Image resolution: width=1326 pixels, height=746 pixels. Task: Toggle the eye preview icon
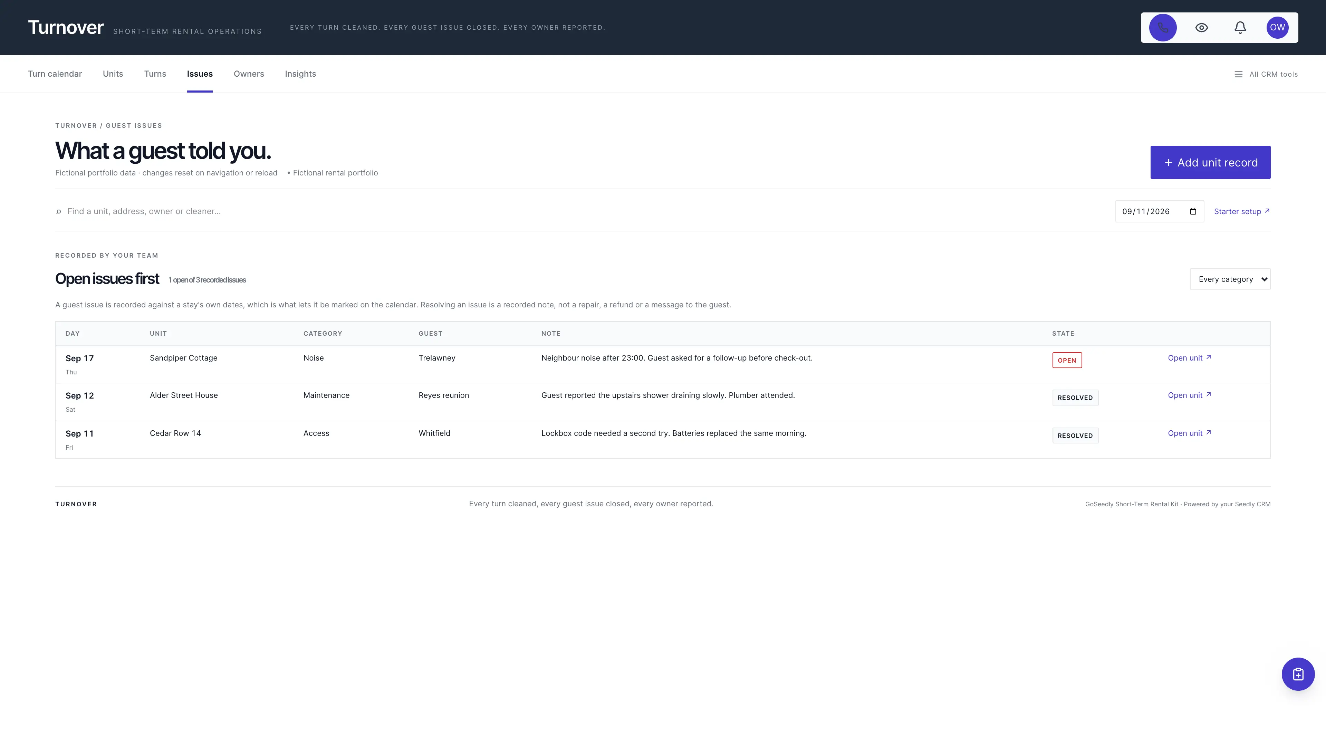(x=1201, y=28)
